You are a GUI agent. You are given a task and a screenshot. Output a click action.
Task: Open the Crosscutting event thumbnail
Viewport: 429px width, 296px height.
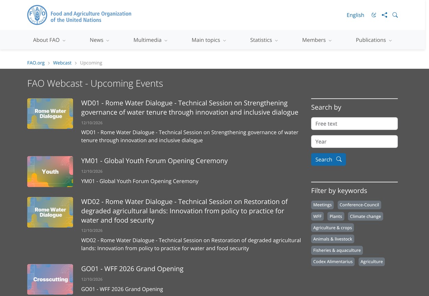pyautogui.click(x=50, y=279)
